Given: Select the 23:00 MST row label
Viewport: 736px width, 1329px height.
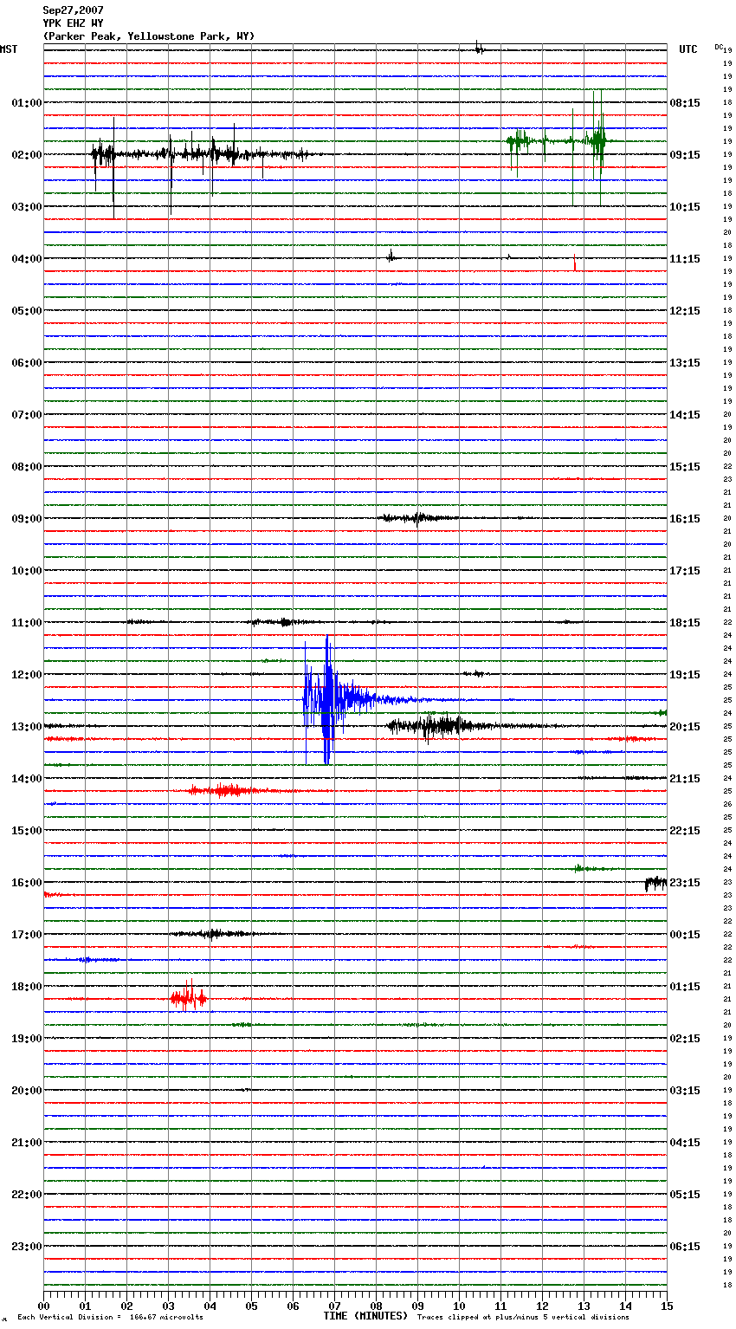Looking at the screenshot, I should (26, 1246).
